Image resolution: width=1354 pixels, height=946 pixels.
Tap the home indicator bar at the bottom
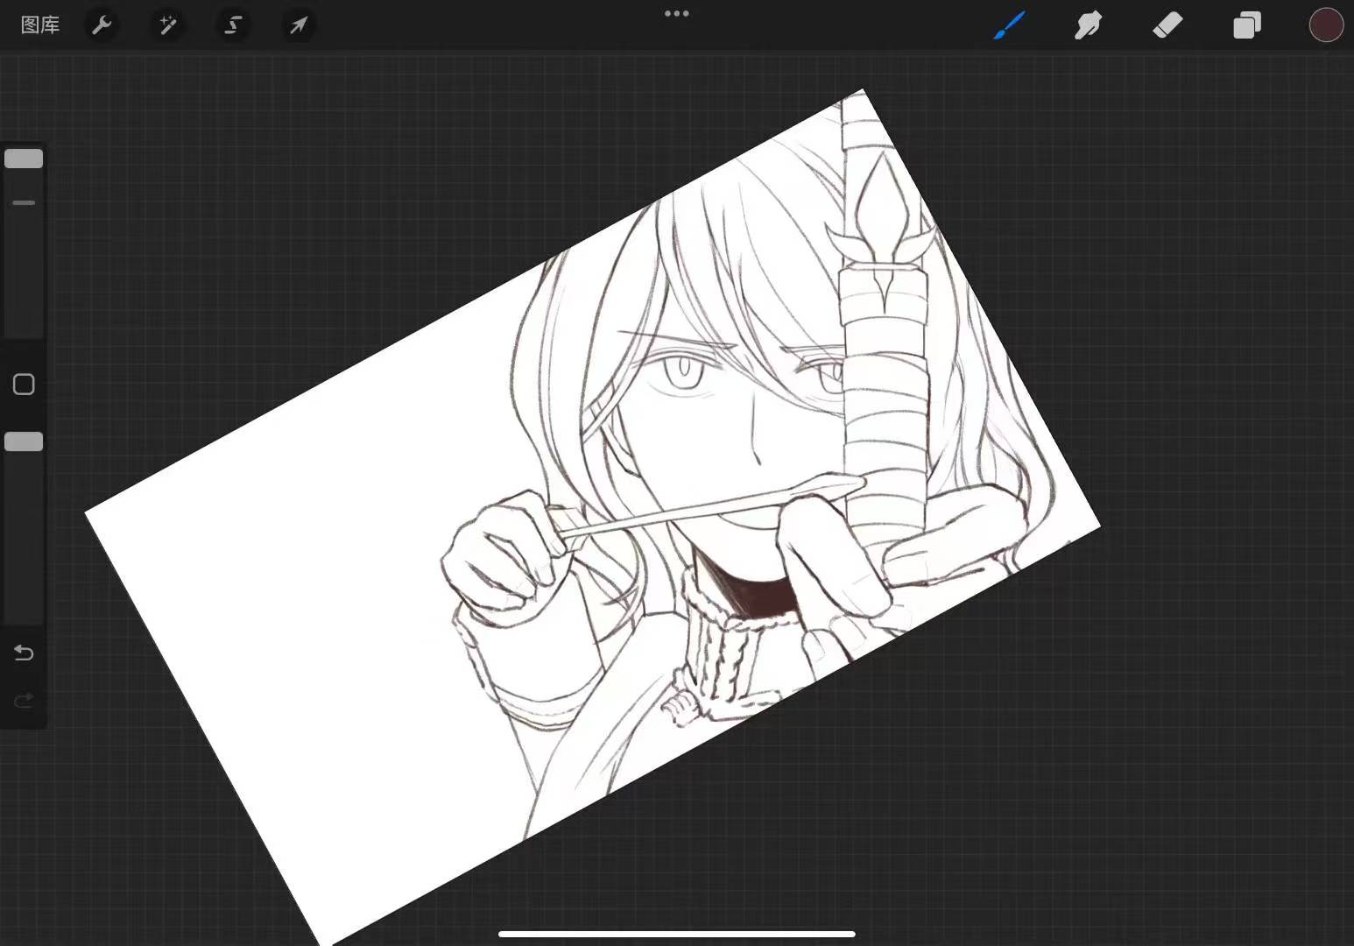(676, 934)
